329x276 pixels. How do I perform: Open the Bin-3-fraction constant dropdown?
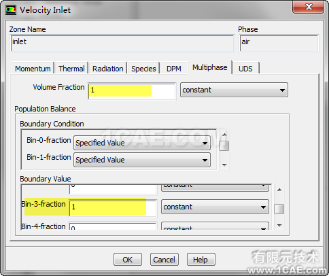pos(215,207)
